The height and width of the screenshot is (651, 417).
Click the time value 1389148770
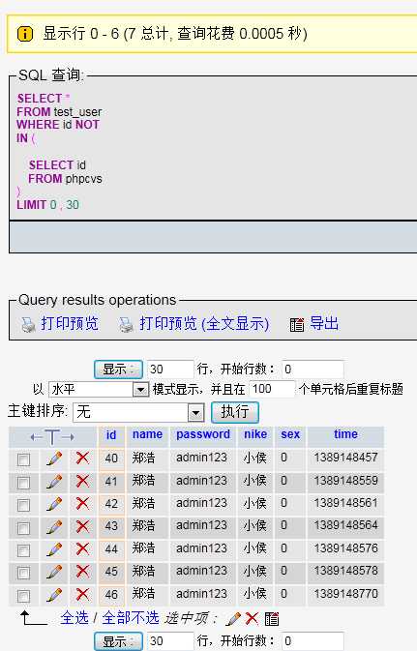coord(346,594)
